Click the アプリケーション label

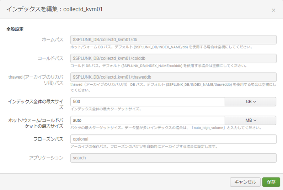[x=46, y=158]
